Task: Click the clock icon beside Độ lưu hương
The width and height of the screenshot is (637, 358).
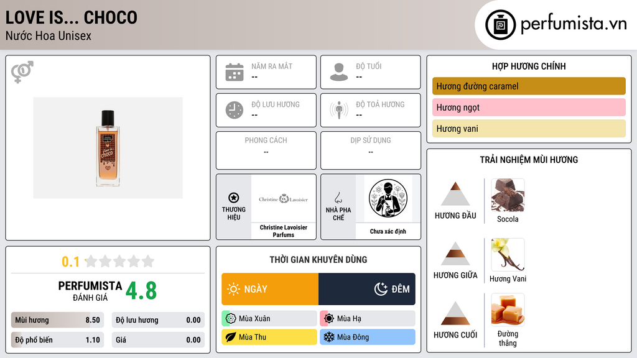Action: [x=235, y=110]
